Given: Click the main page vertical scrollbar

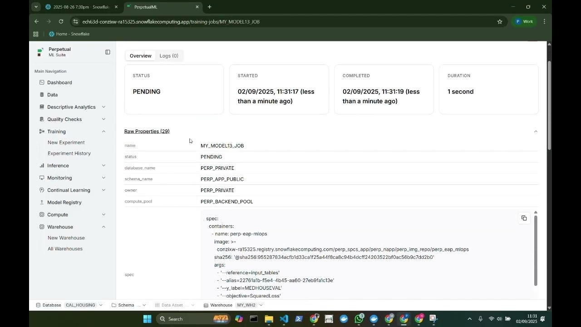Looking at the screenshot, I should [549, 105].
